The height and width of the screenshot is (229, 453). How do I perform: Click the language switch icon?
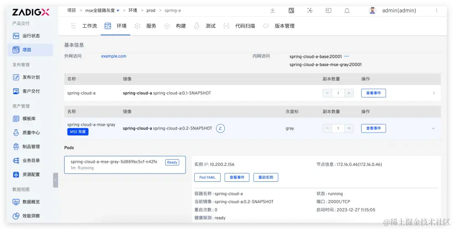pyautogui.click(x=291, y=10)
